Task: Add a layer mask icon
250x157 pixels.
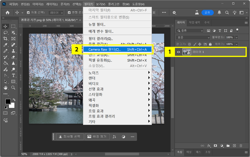Action: pyautogui.click(x=215, y=146)
